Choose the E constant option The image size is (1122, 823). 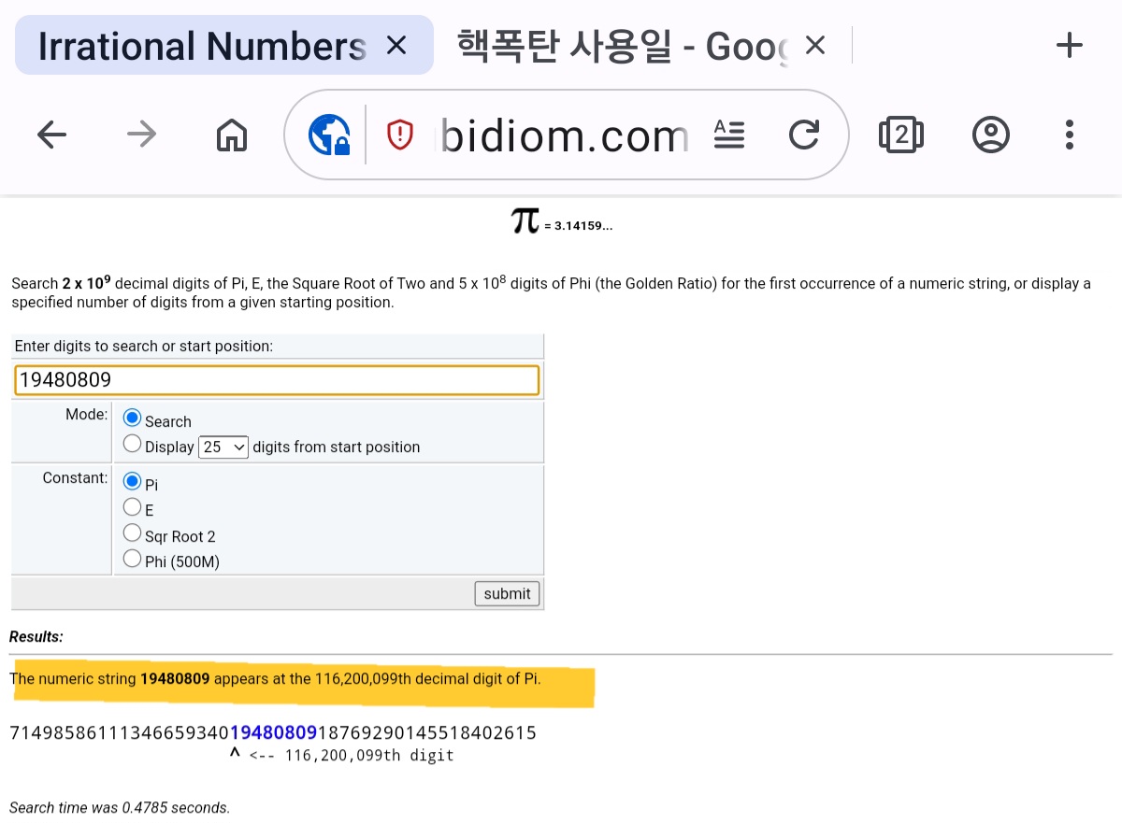coord(133,508)
